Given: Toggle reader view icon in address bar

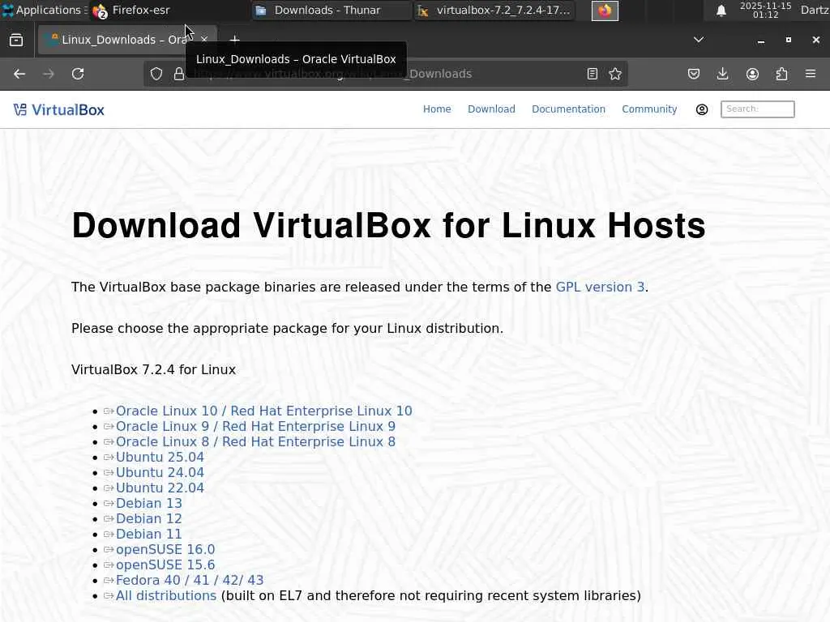Looking at the screenshot, I should coord(593,74).
